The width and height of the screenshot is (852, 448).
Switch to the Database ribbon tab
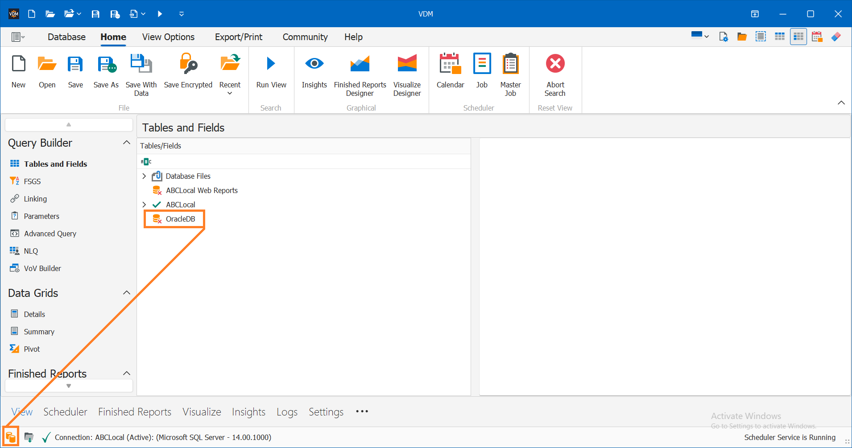(x=66, y=37)
